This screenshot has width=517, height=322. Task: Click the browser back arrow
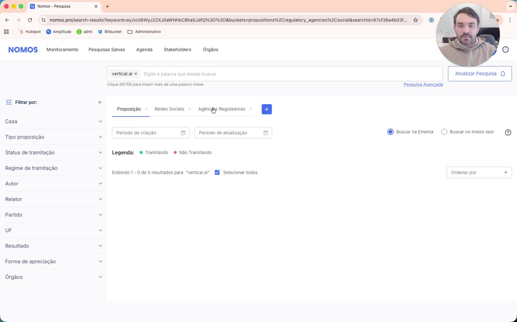point(7,20)
